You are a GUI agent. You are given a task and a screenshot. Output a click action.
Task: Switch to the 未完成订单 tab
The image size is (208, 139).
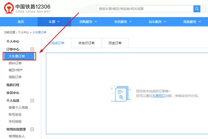56,43
